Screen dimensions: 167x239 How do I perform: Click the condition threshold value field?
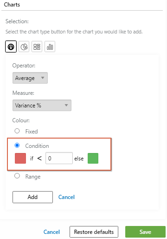click(59, 158)
